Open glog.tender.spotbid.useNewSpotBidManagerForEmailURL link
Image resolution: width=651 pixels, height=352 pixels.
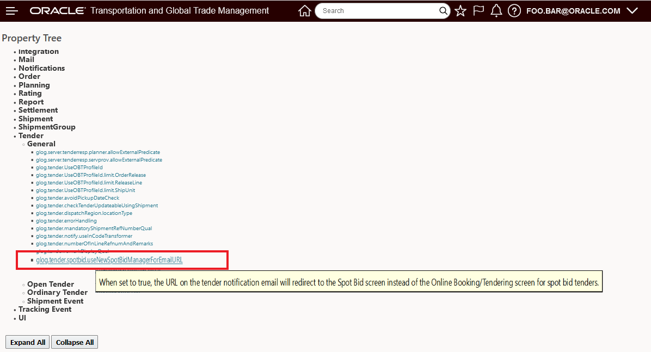pos(109,260)
